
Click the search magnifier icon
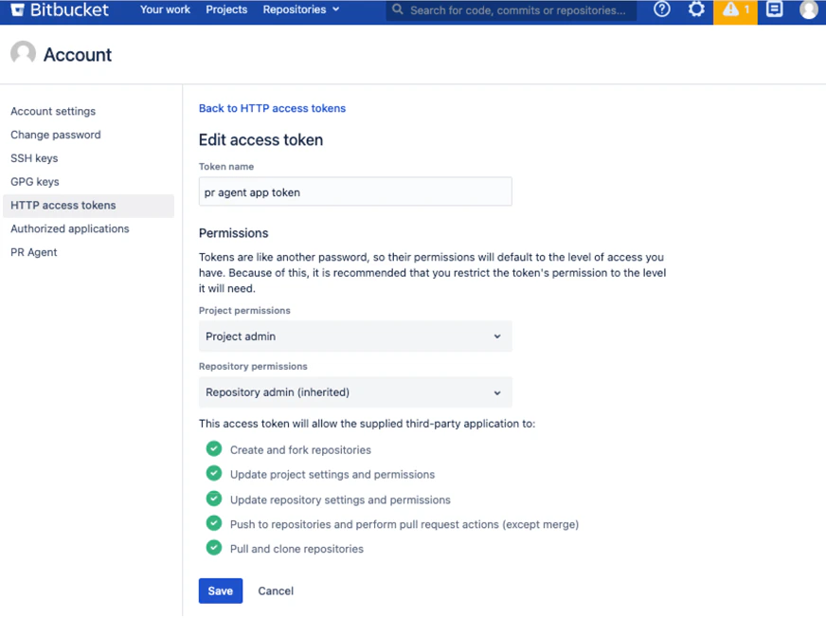point(400,10)
